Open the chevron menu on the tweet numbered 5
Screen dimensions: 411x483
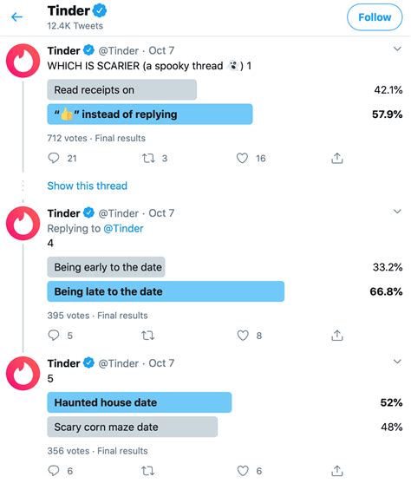(x=397, y=362)
